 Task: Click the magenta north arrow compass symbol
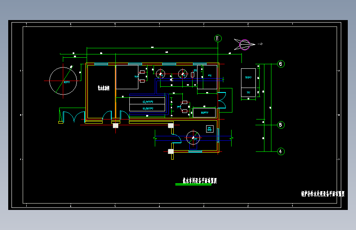point(245,45)
